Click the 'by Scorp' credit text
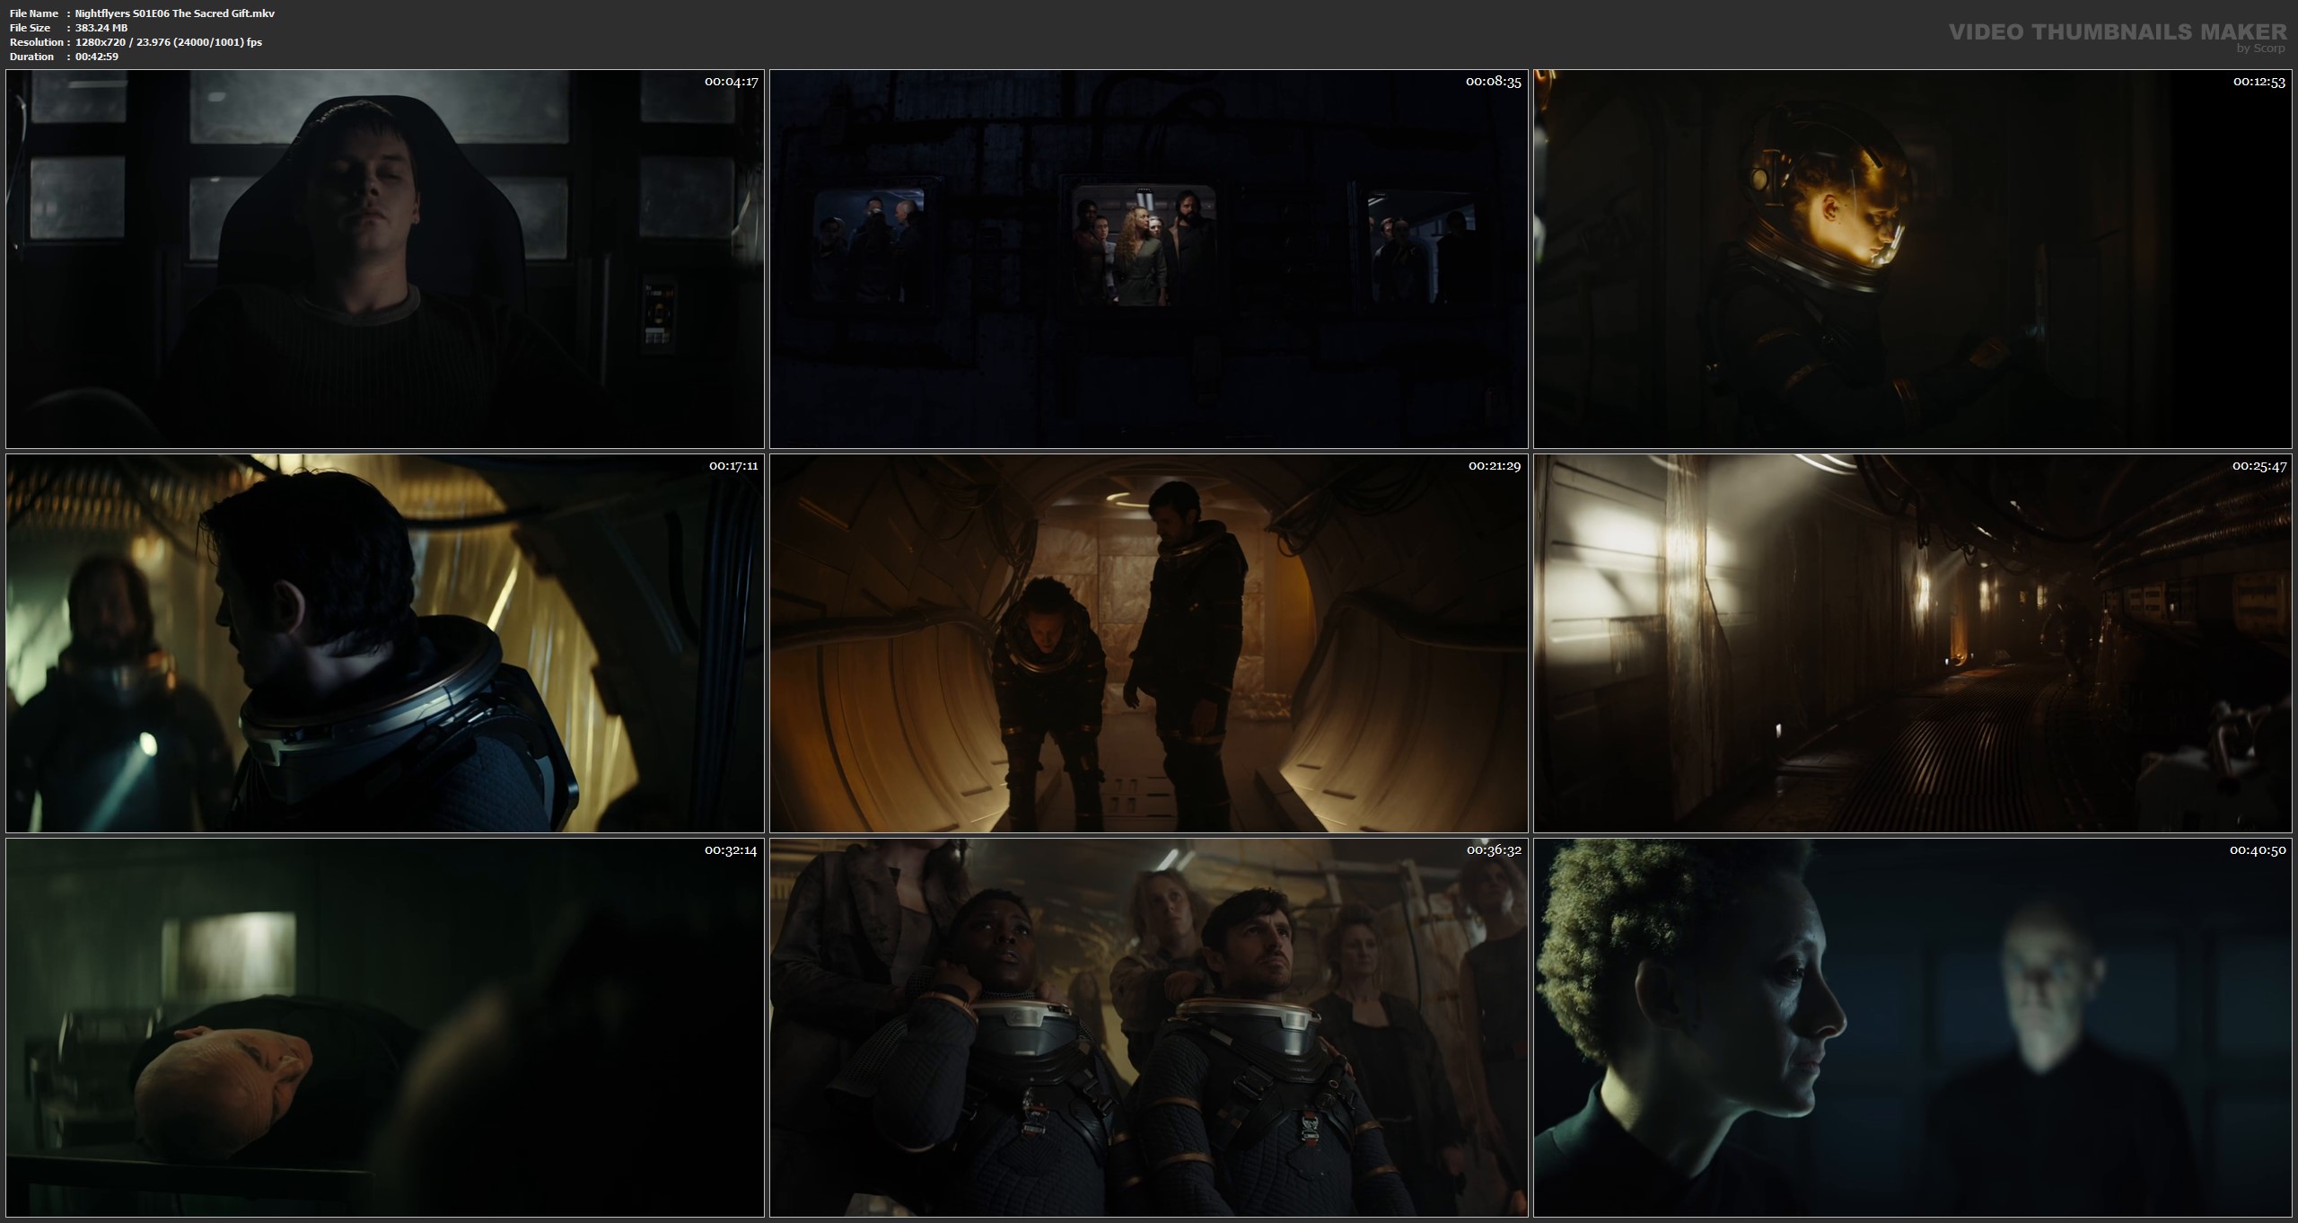 (2261, 48)
